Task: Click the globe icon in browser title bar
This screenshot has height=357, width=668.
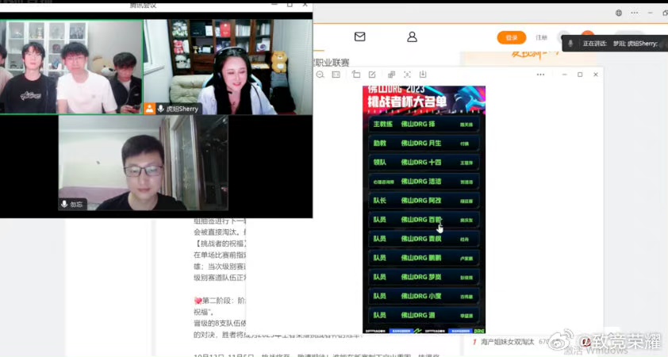Action: (619, 13)
